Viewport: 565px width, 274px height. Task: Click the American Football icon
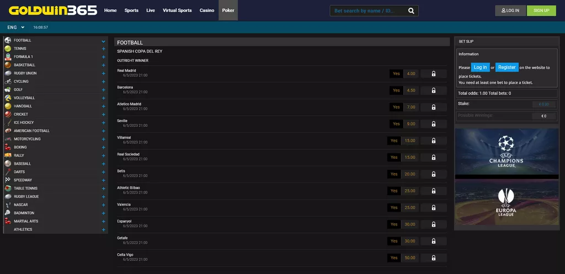pyautogui.click(x=8, y=131)
